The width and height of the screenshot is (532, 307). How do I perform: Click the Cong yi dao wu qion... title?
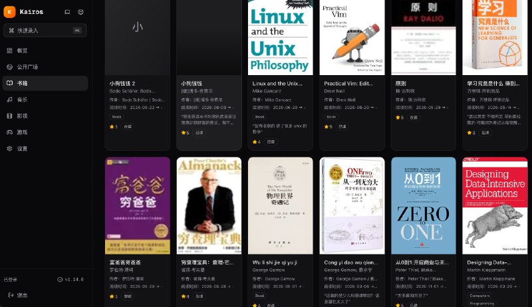point(351,262)
